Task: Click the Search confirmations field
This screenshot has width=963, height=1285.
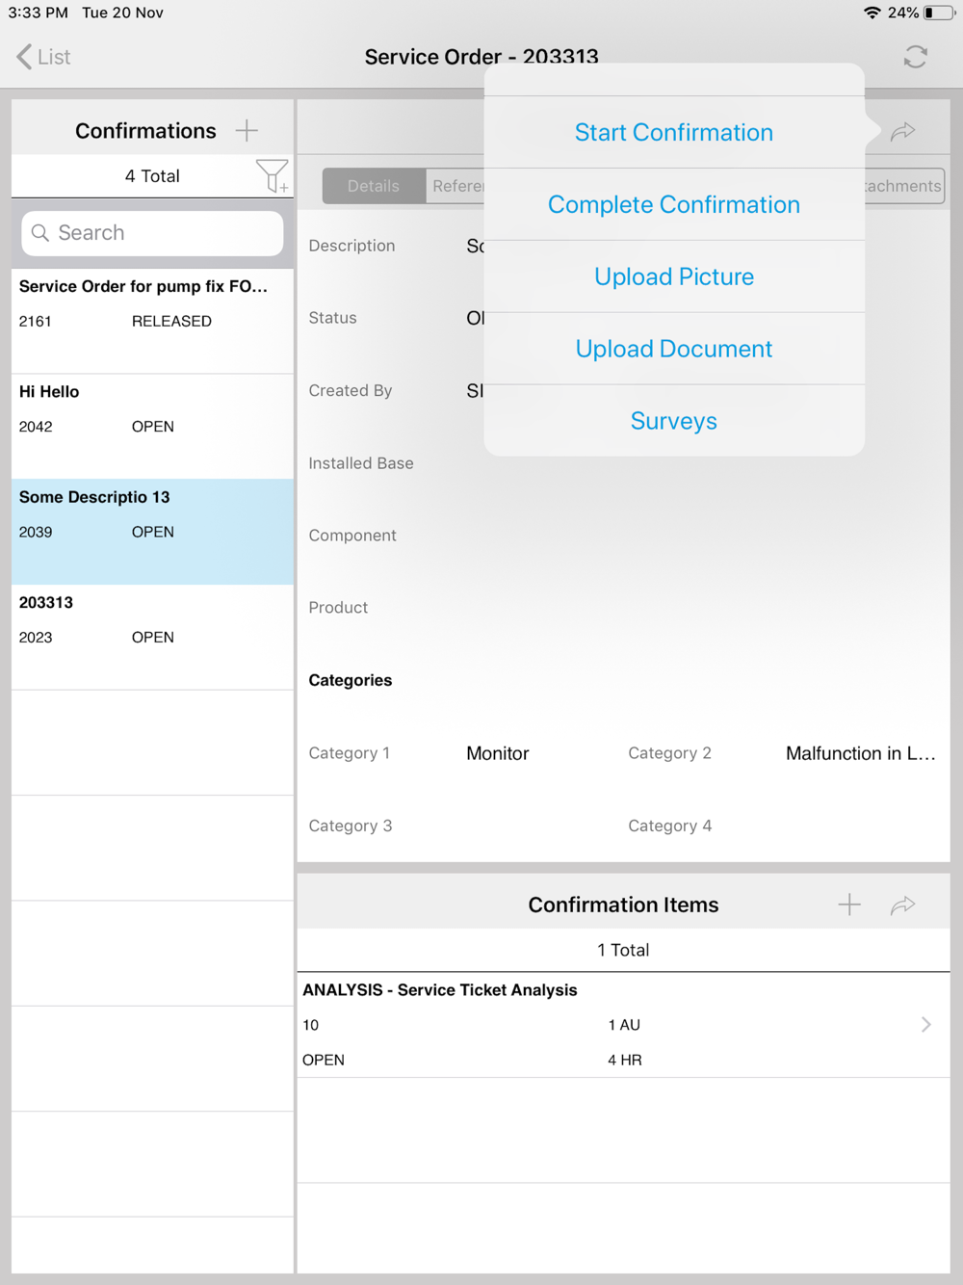Action: [x=152, y=233]
